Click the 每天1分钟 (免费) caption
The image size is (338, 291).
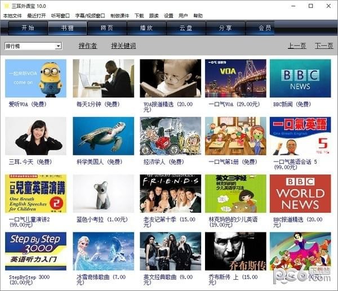pyautogui.click(x=98, y=104)
